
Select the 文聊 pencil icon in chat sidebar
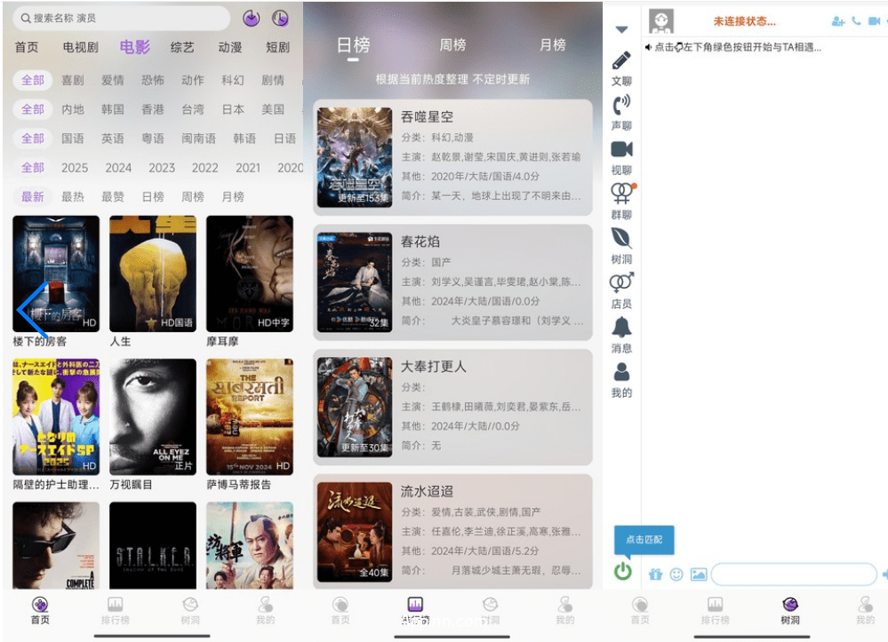click(621, 60)
